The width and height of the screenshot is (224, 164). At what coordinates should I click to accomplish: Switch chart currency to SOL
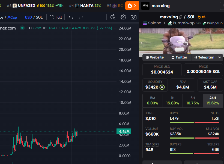click(x=39, y=17)
